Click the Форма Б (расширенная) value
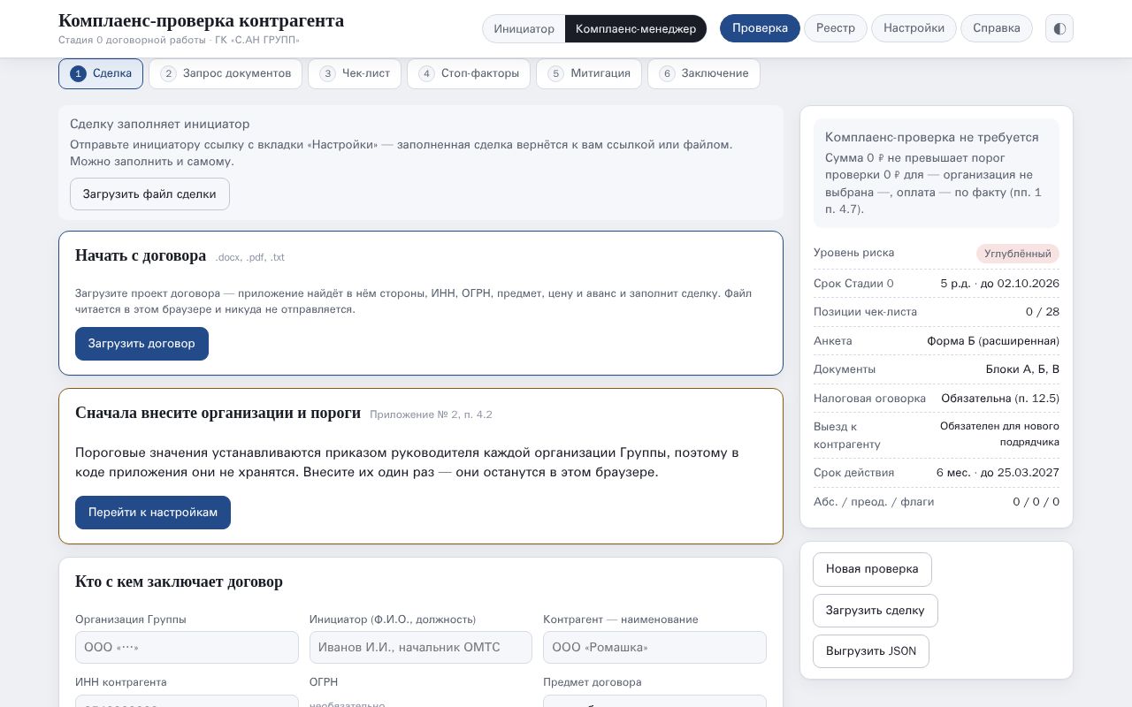Screen dimensions: 1132x707 coord(993,341)
